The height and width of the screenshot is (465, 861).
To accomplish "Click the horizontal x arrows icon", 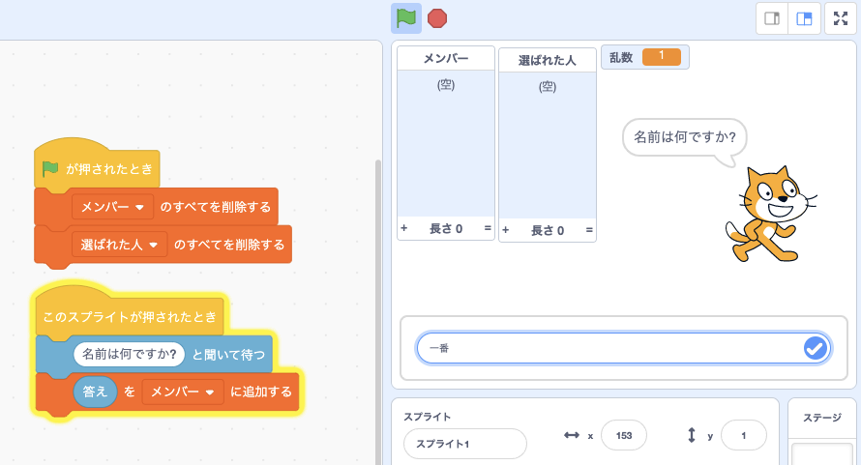I will coord(572,435).
